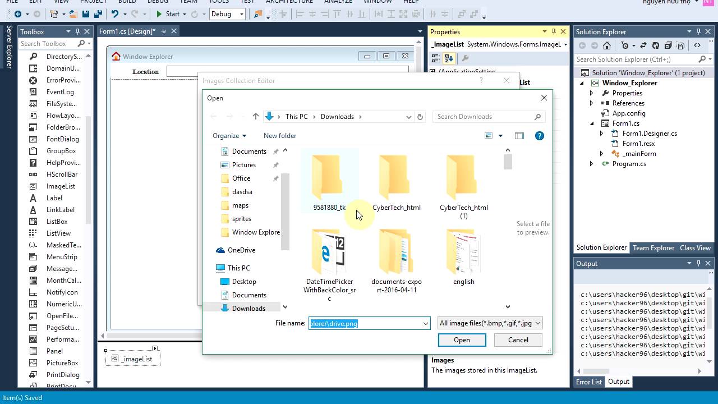The width and height of the screenshot is (718, 404).
Task: Select the english folder
Action: (463, 258)
